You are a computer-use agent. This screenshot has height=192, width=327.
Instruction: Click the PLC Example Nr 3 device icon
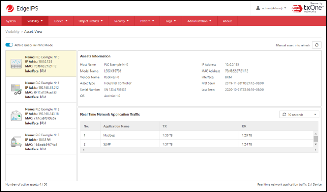(16, 142)
